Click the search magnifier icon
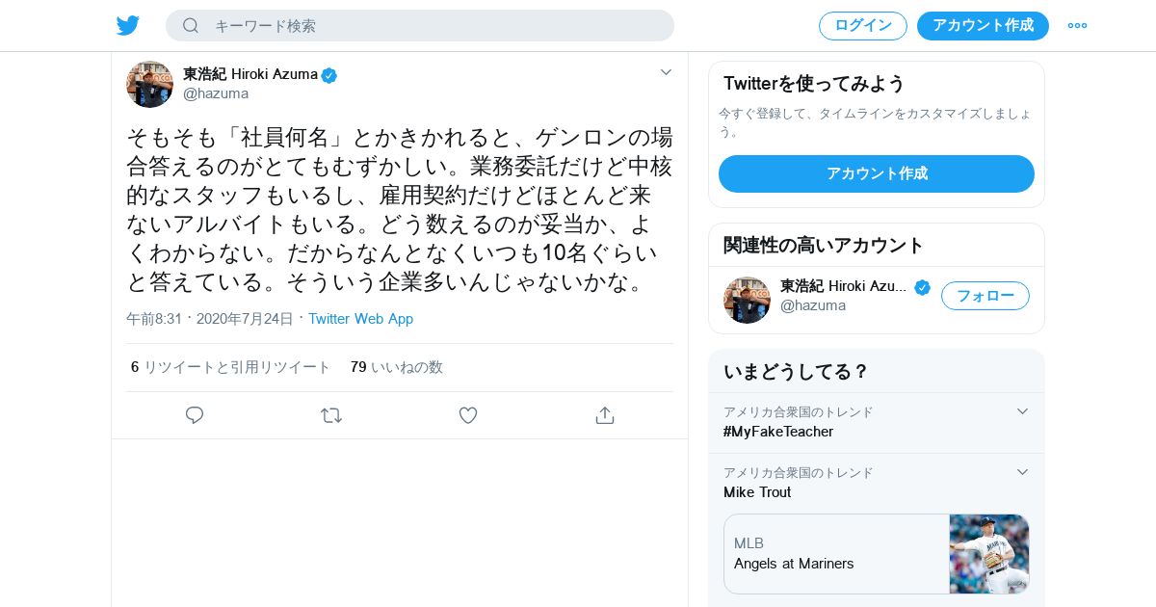 coord(191,25)
